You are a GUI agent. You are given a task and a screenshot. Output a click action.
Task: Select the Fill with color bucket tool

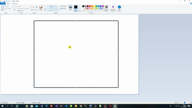(x=34, y=7)
